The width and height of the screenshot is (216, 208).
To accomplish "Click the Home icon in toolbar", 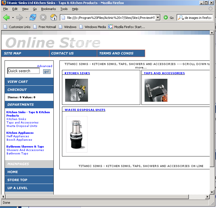I will (53, 18).
